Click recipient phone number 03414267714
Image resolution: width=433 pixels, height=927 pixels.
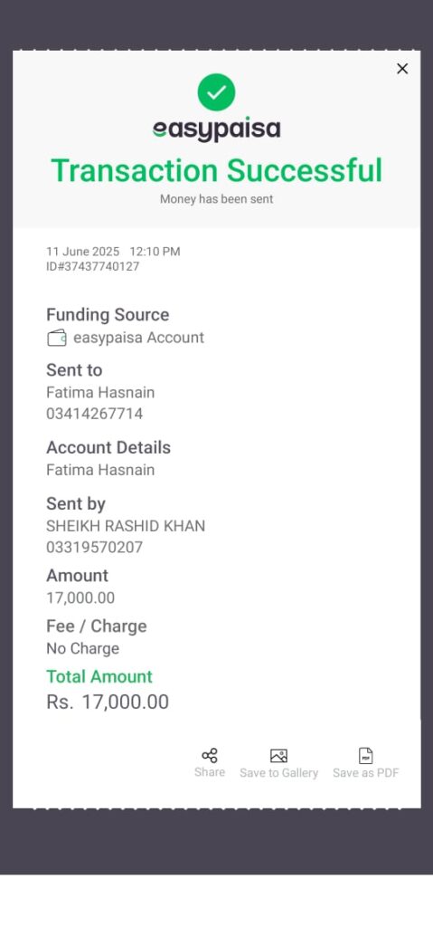95,414
